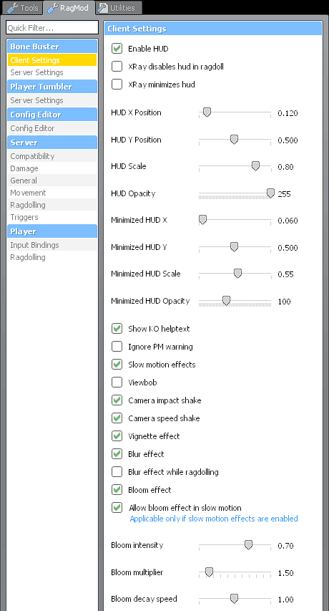Disable the Enable HUD checkbox
Screen dimensions: 329x611
(117, 49)
